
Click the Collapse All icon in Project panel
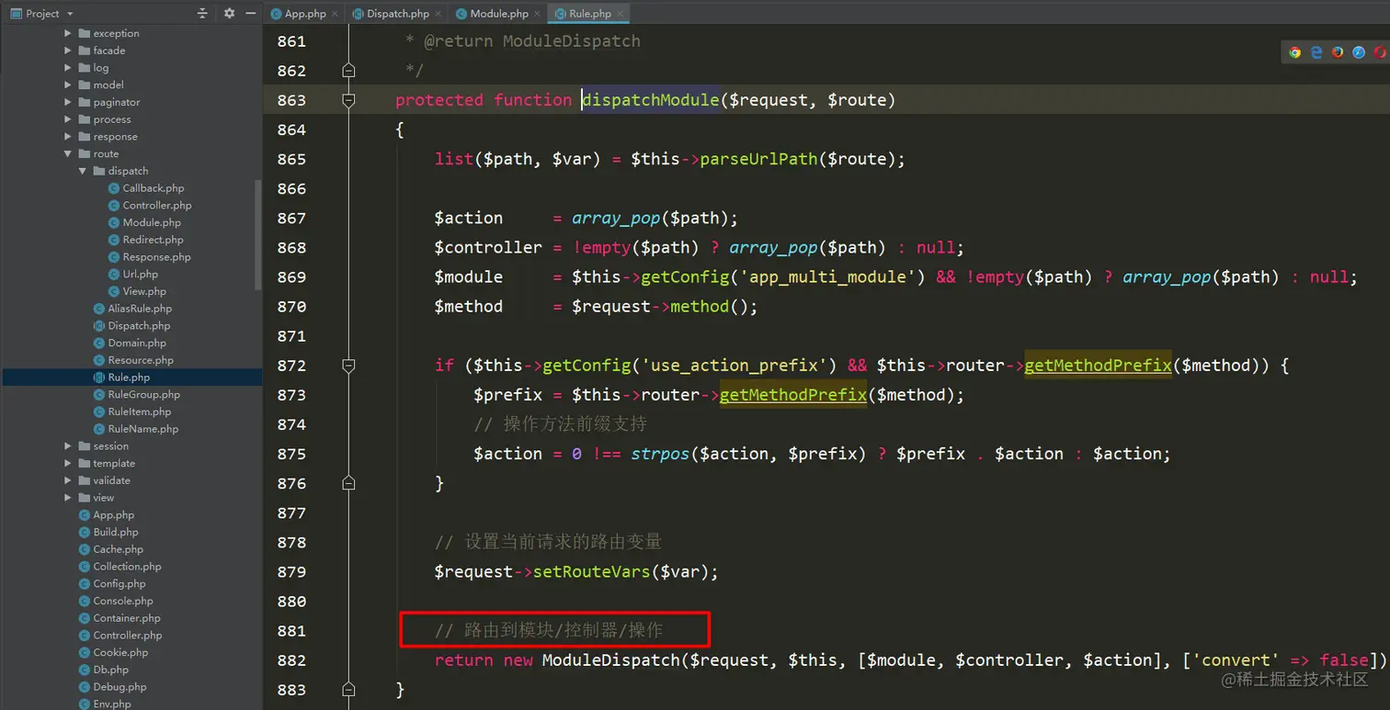click(x=203, y=14)
